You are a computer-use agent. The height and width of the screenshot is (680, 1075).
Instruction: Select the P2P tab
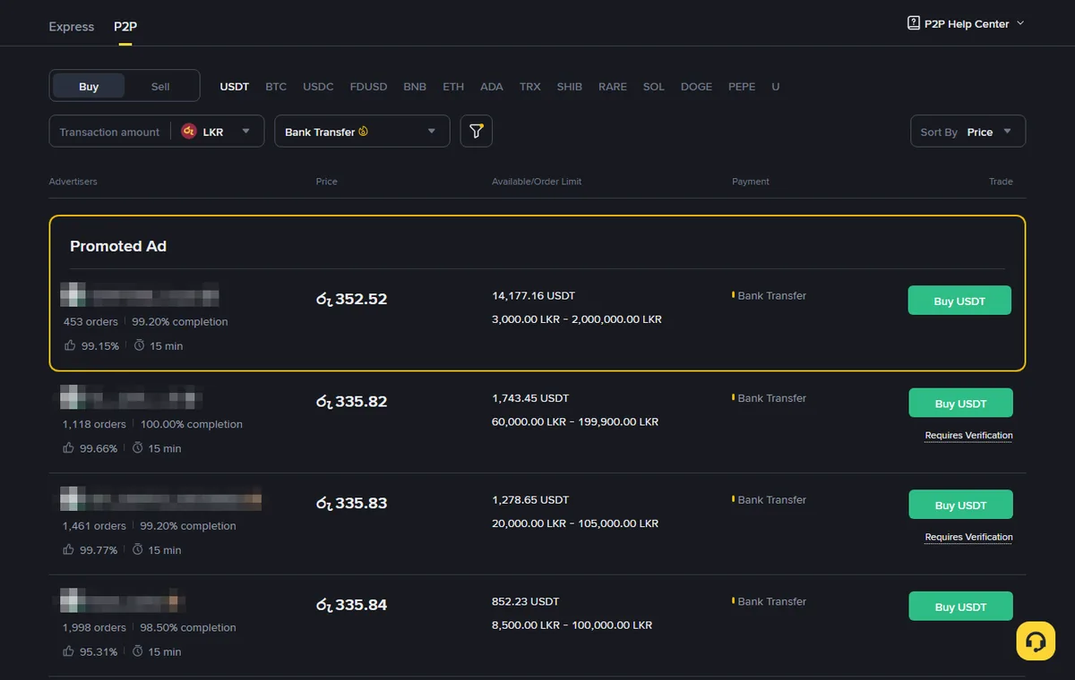pos(125,27)
